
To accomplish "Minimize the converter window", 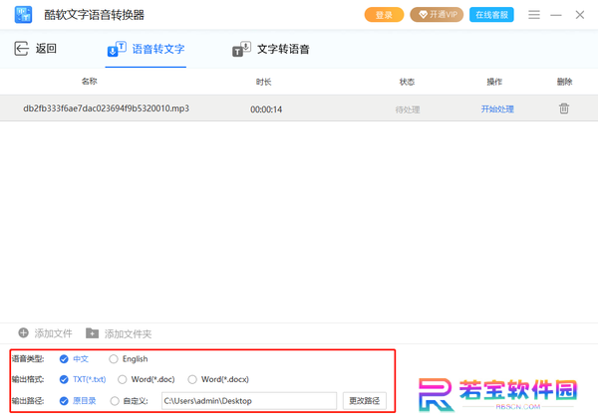I will (x=556, y=15).
